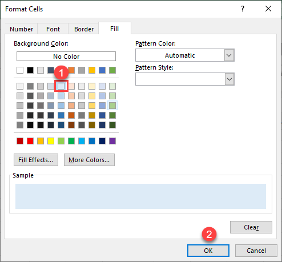Open the Fill Effects dialog

point(36,160)
